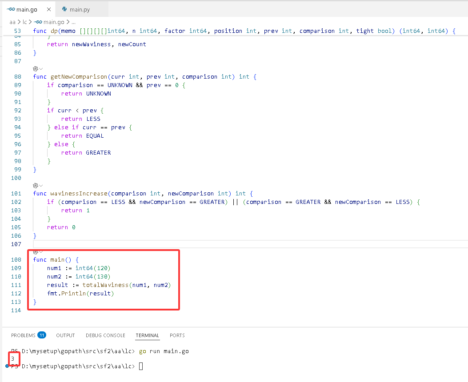Open the DEBUG CONSOLE panel tab
The image size is (468, 382).
tap(105, 335)
